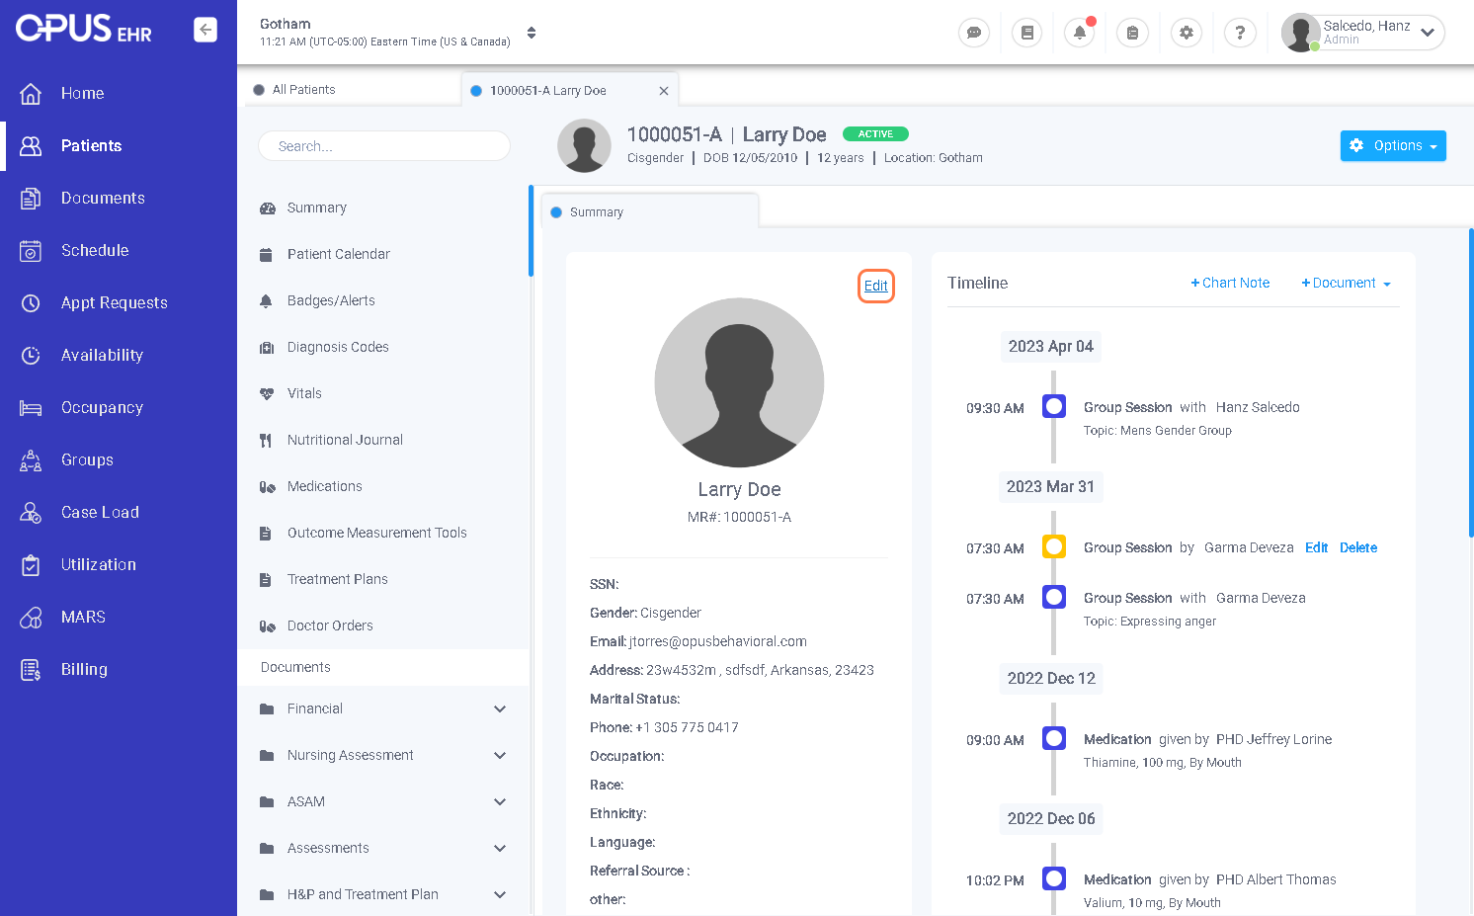Open Vitals in patient menu
1474x916 pixels.
tap(304, 393)
